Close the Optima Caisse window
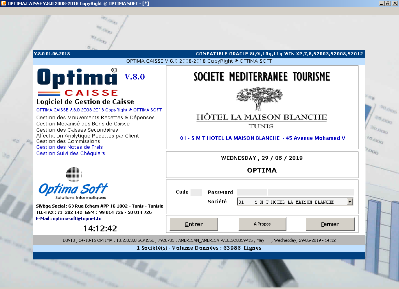 [395, 3]
